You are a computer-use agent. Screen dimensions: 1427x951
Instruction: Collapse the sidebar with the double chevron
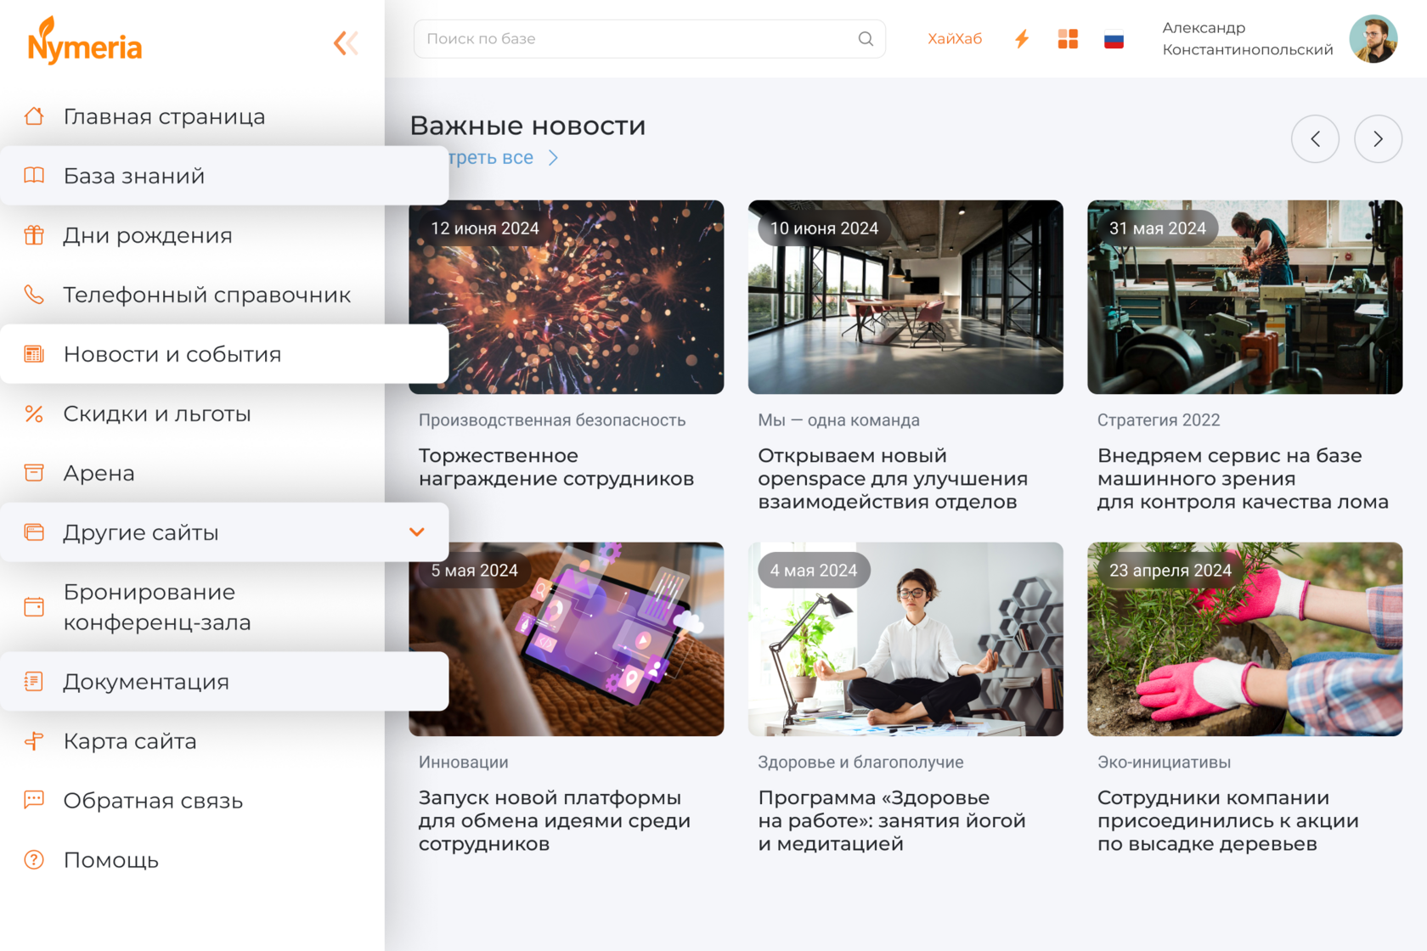tap(345, 42)
